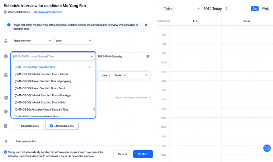Image resolution: width=273 pixels, height=162 pixels.
Task: Switch calendar to Day view
Action: coord(255,9)
